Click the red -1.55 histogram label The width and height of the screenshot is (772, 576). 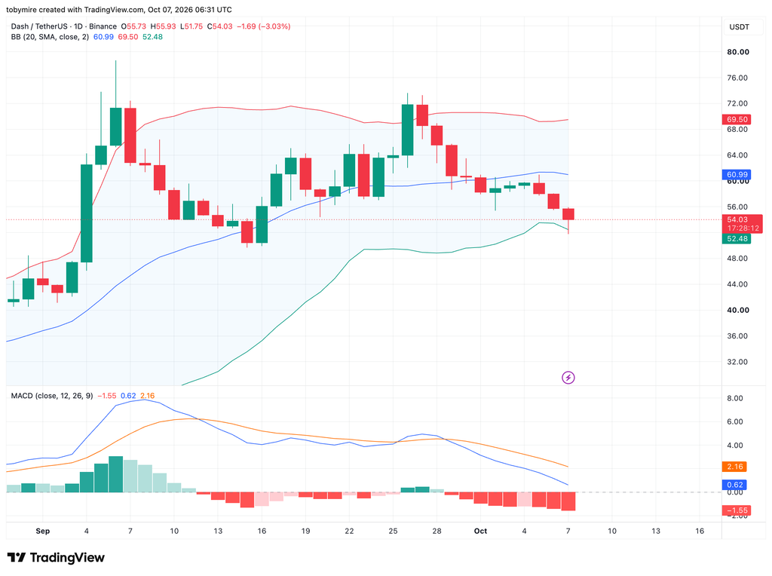[737, 510]
